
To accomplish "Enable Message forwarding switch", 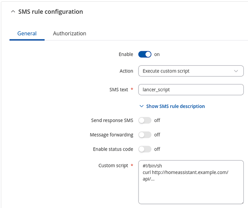I will (145, 135).
